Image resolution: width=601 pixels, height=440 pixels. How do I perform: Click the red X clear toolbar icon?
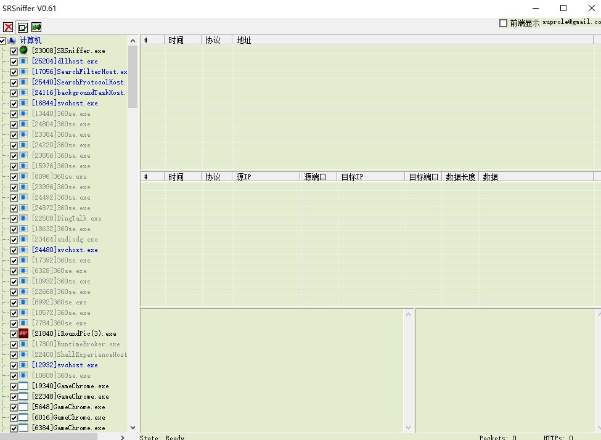(8, 27)
